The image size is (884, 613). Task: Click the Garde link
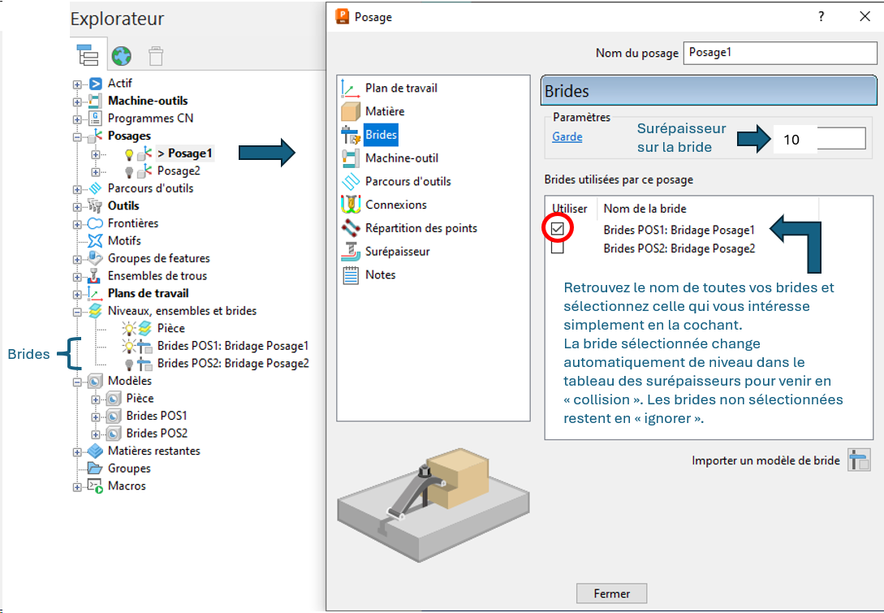(x=567, y=137)
